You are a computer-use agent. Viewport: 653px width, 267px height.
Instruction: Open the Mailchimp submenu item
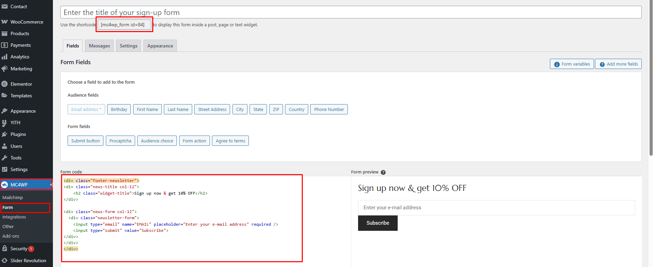coord(13,198)
